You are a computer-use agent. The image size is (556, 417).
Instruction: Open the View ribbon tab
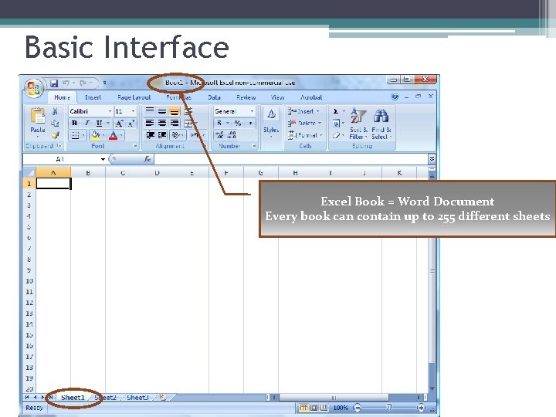click(x=277, y=97)
